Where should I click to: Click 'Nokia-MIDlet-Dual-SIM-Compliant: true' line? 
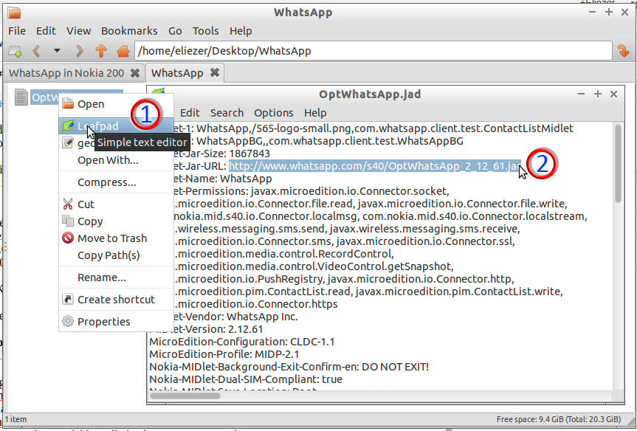pos(246,379)
